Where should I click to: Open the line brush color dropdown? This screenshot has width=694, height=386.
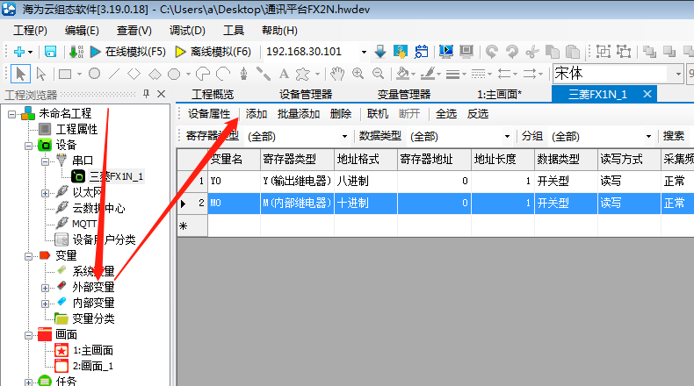click(x=438, y=74)
